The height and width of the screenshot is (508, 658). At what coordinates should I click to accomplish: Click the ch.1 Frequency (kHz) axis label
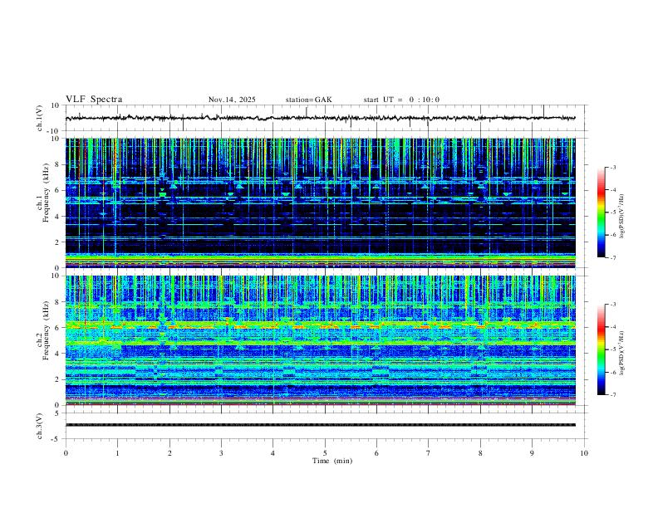[x=42, y=193]
